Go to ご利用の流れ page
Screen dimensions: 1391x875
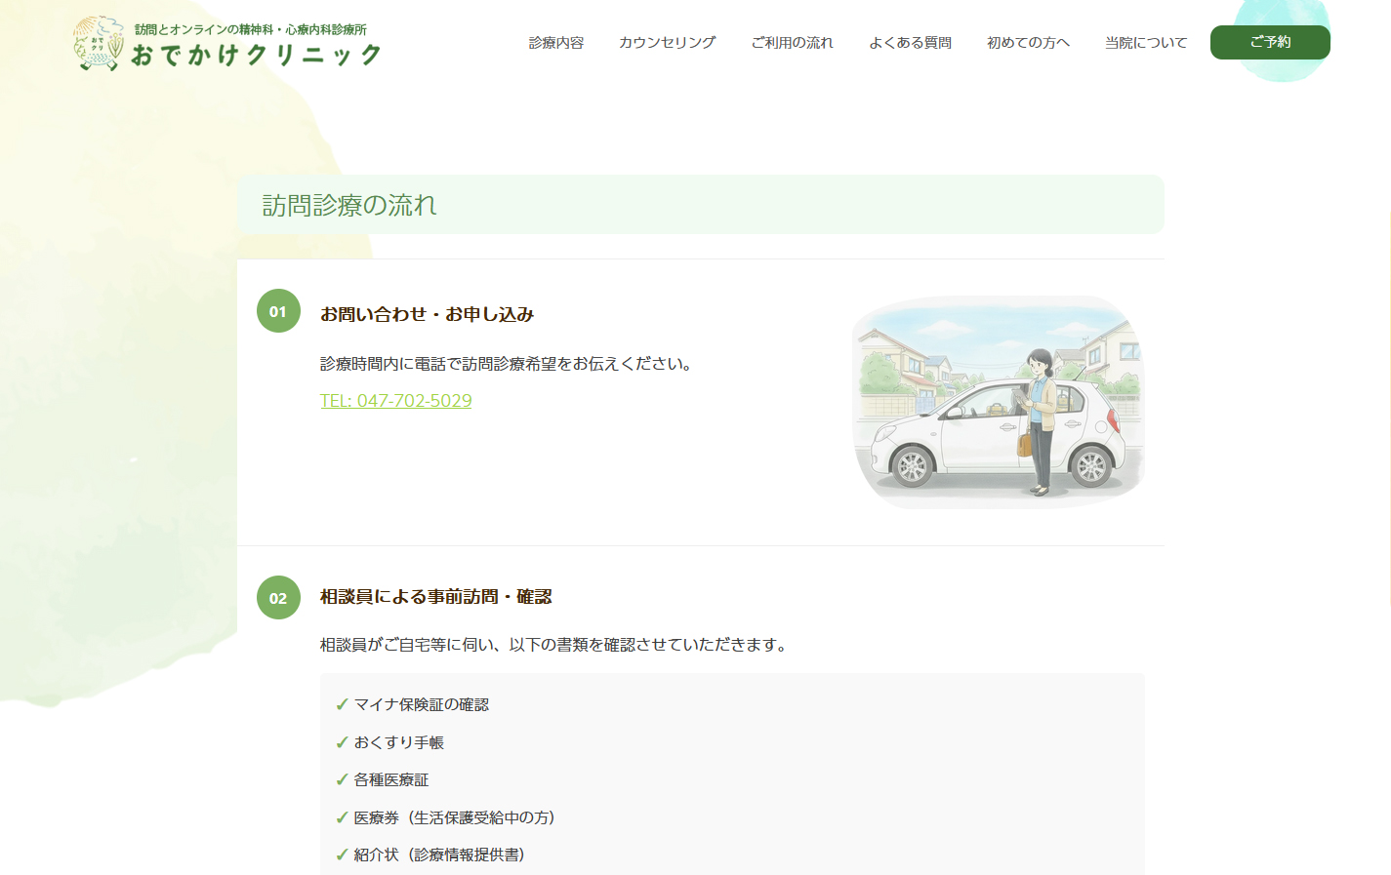792,43
